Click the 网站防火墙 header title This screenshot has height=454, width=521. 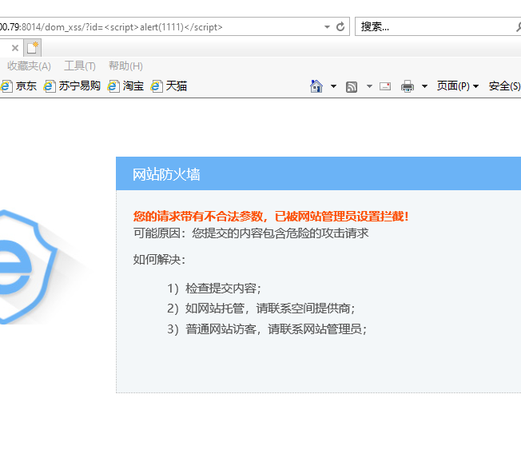(166, 174)
